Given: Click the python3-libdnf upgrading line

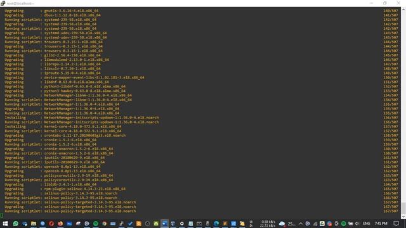Looking at the screenshot, I should click(65, 87).
